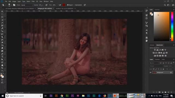Select the Paint Bucket tool

pyautogui.click(x=2, y=45)
